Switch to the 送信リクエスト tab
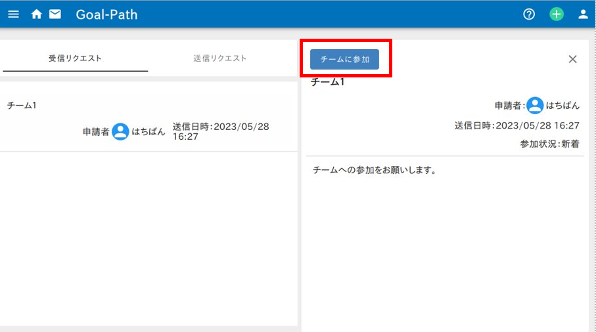Screen dimensions: 596x332 click(x=220, y=58)
